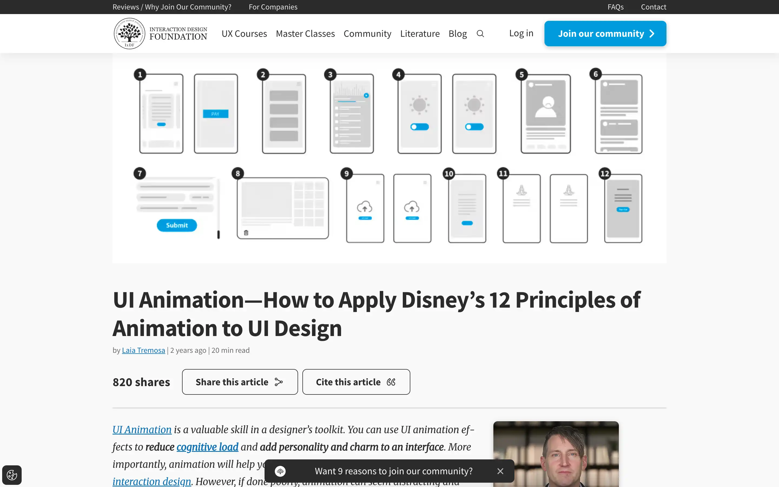
Task: Open the UX Courses menu
Action: 244,34
